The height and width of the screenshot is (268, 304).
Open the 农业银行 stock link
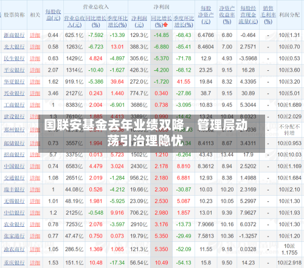pos(14,224)
